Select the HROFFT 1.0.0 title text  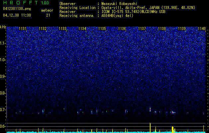pyautogui.click(x=26, y=3)
